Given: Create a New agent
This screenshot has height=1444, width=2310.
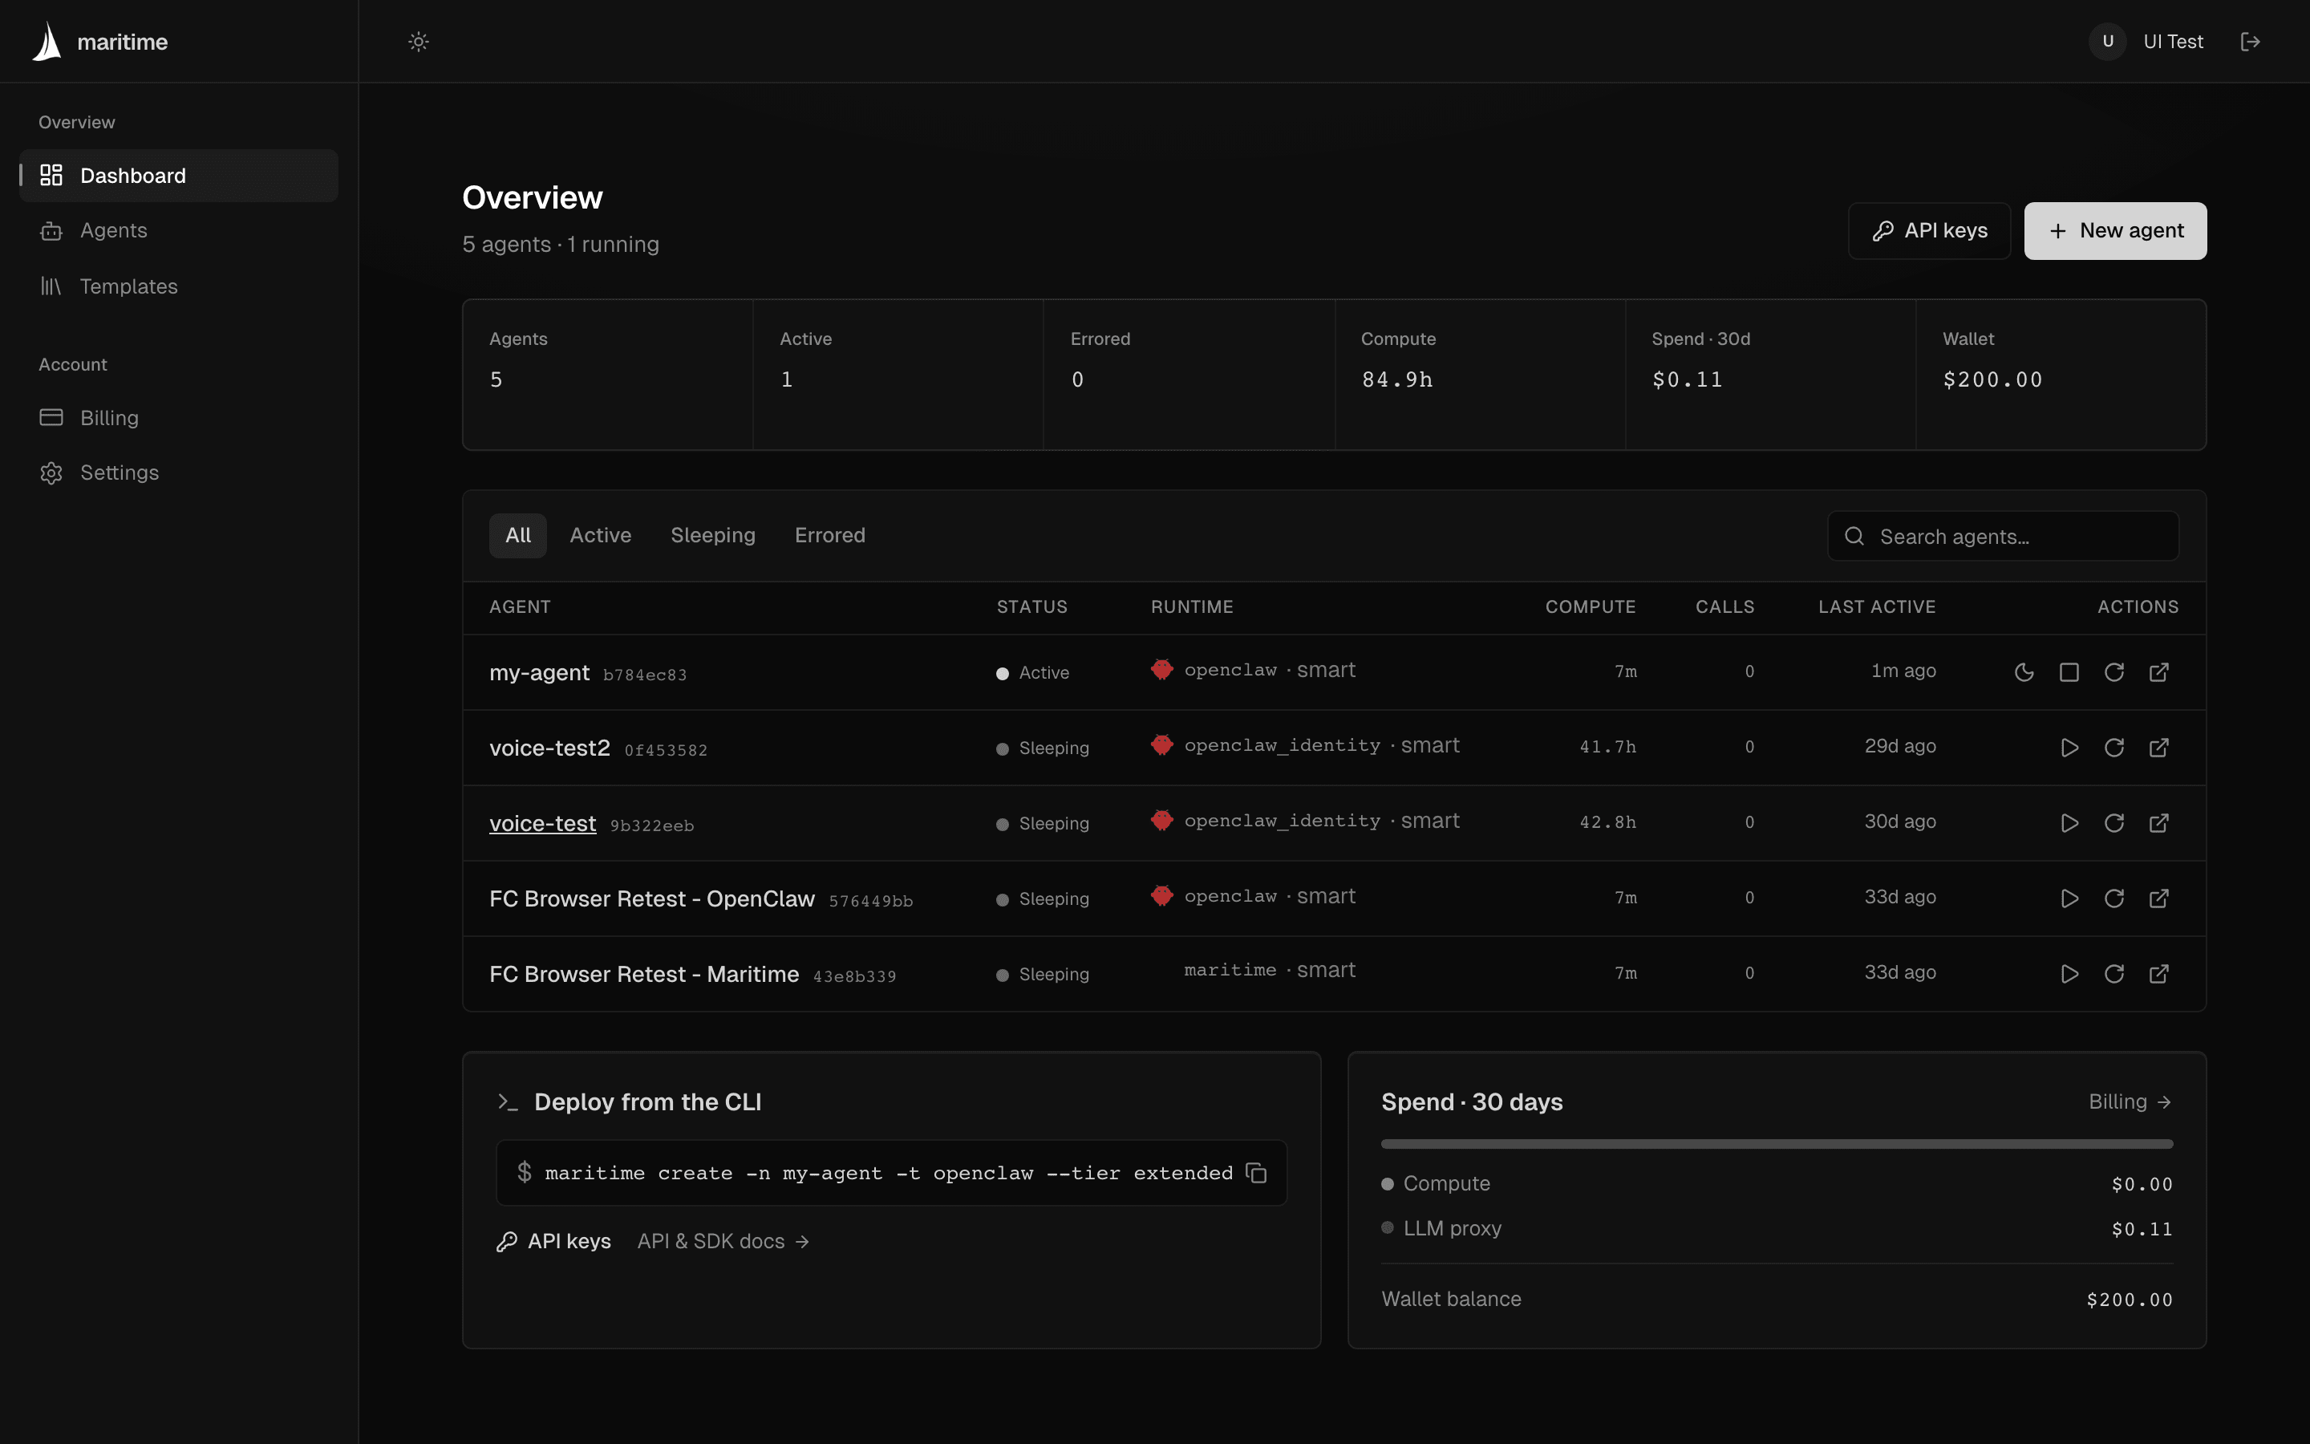Looking at the screenshot, I should [2115, 230].
